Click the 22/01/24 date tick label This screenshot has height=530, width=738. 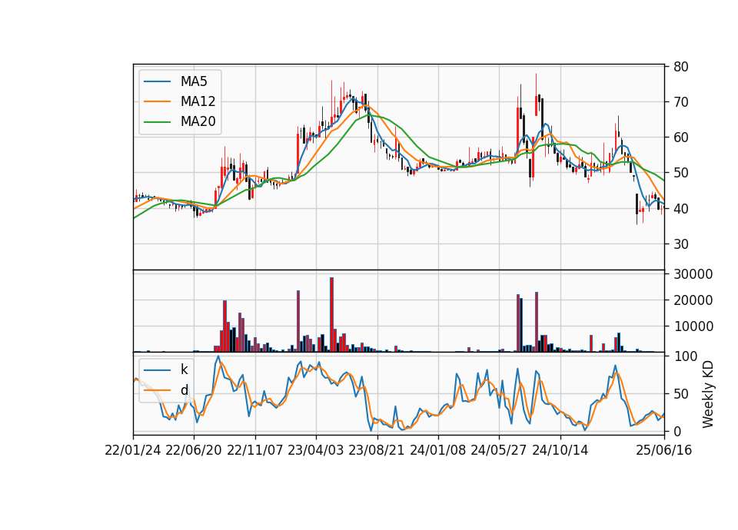133,450
